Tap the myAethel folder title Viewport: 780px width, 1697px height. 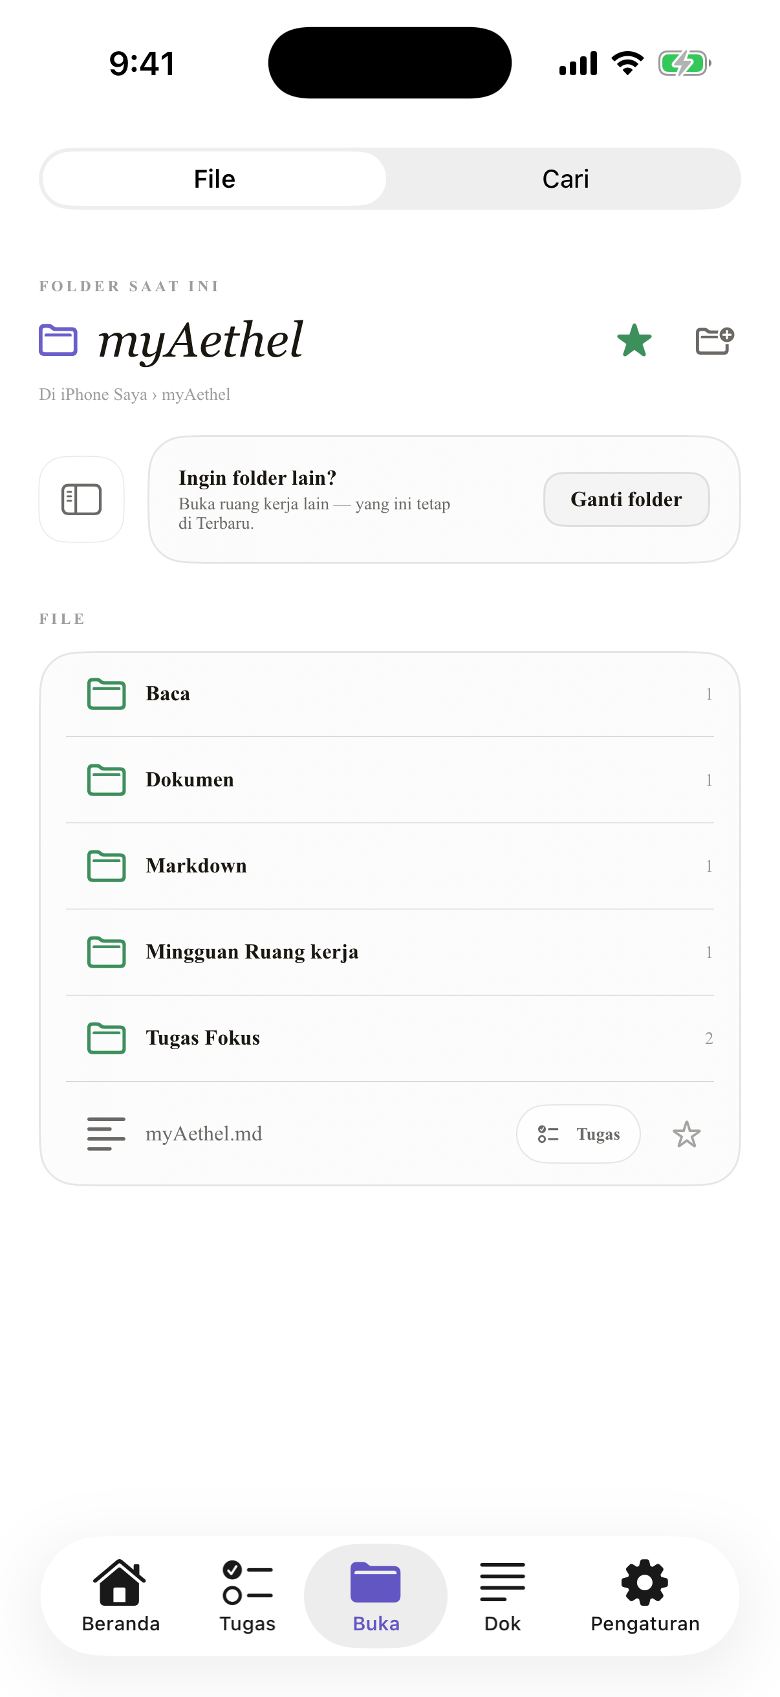pyautogui.click(x=200, y=340)
